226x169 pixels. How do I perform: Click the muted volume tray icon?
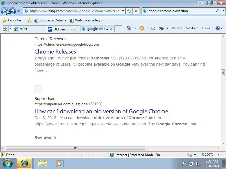click(197, 164)
